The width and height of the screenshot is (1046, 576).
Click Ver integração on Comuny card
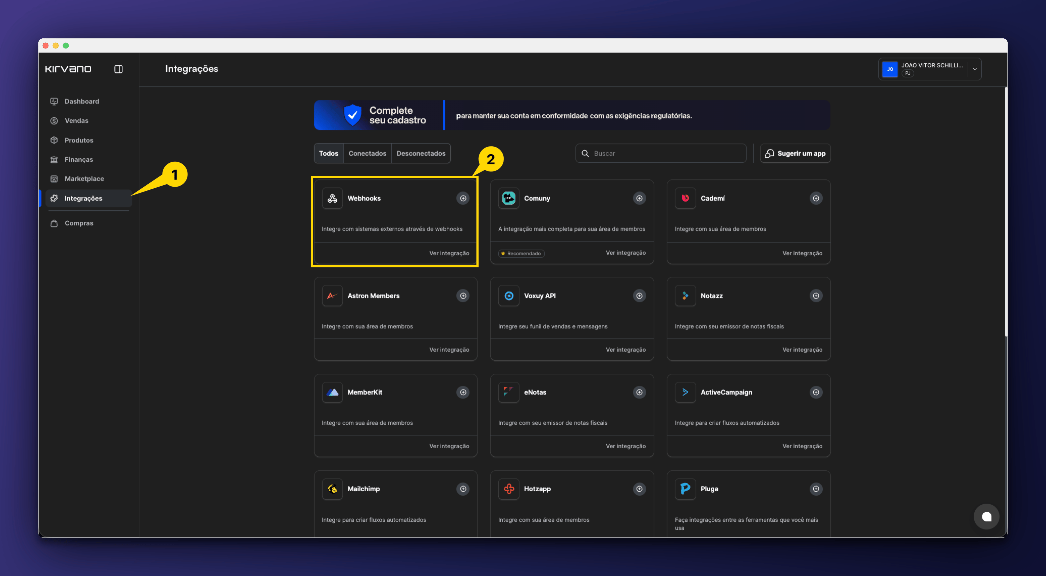(625, 253)
